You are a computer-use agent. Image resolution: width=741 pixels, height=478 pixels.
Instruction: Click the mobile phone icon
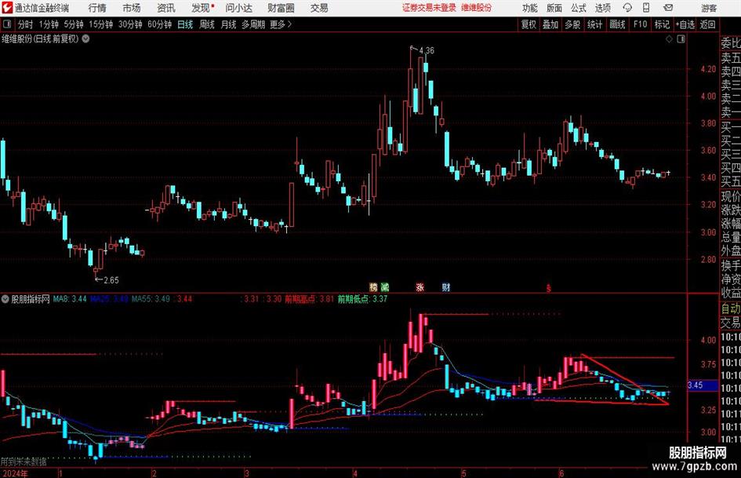tap(646, 8)
